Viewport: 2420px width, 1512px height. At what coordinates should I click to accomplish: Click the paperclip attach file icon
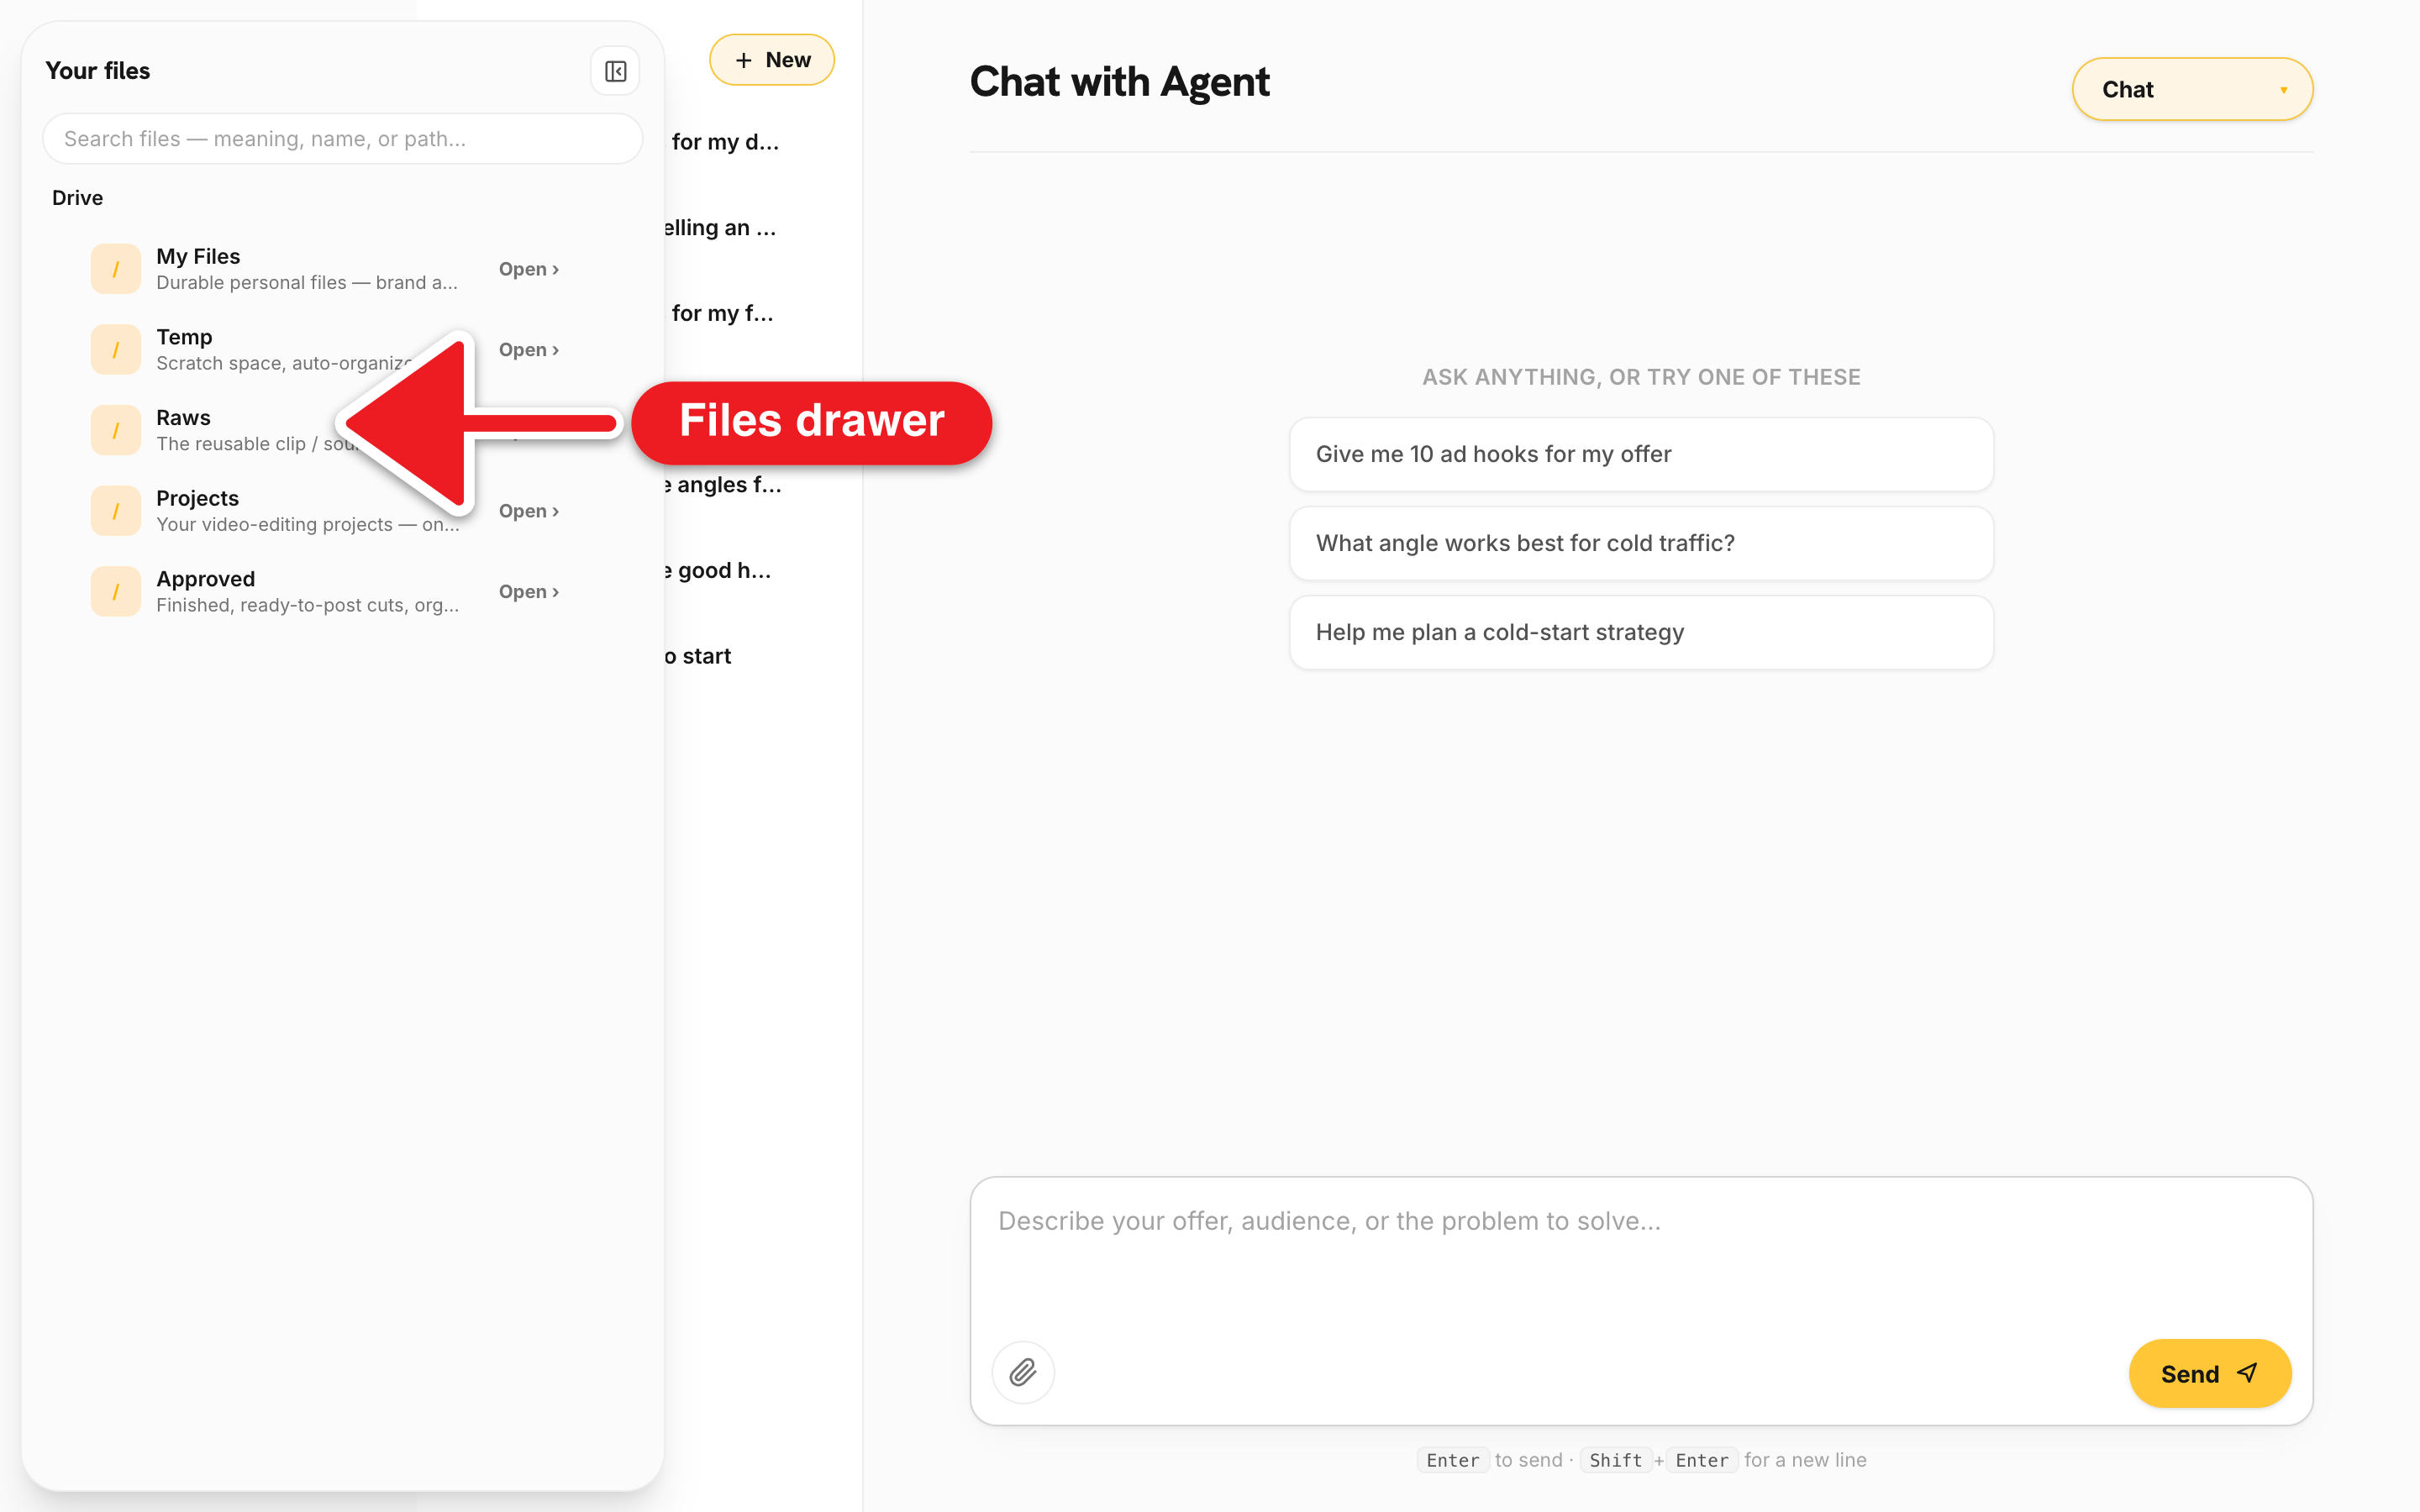[1022, 1372]
